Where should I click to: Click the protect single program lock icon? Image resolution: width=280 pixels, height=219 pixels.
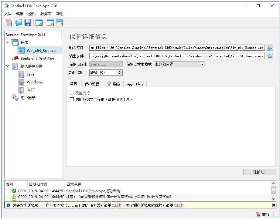[x=50, y=23]
